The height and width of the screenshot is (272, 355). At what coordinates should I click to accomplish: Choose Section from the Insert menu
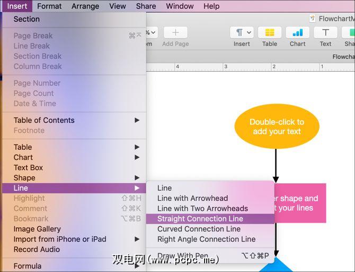tap(74, 19)
